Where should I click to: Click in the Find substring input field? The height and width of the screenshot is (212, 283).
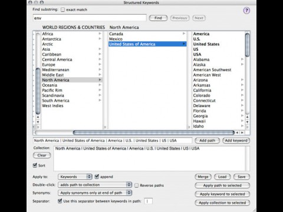point(90,18)
